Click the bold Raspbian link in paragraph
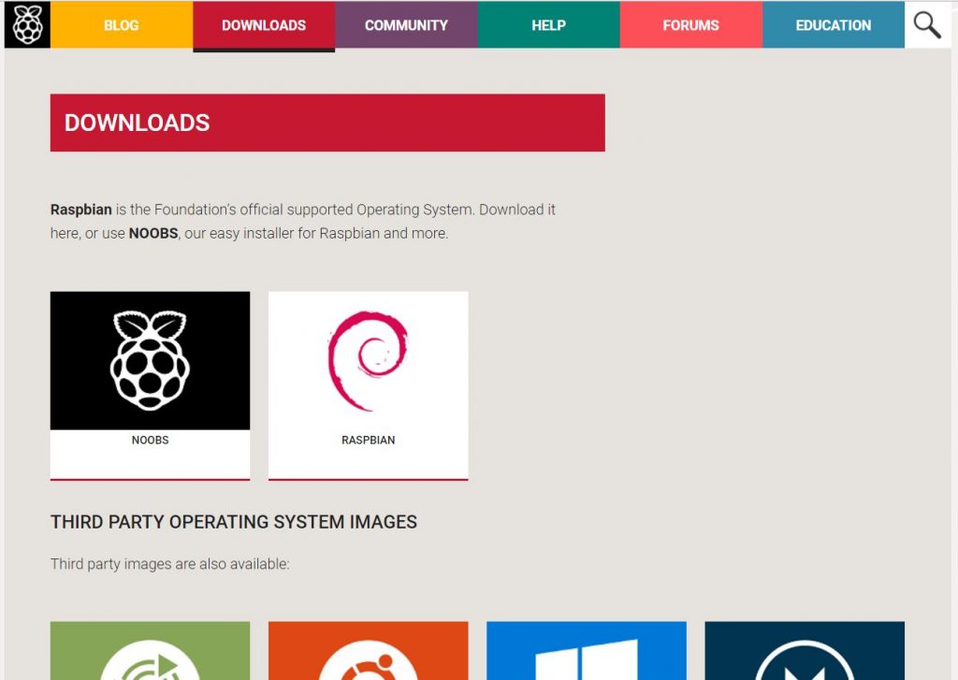The width and height of the screenshot is (958, 680). (80, 210)
